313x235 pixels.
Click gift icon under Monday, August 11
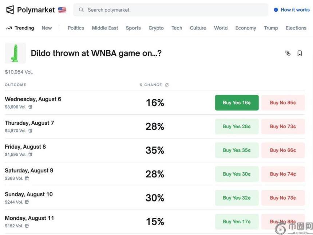(27, 226)
